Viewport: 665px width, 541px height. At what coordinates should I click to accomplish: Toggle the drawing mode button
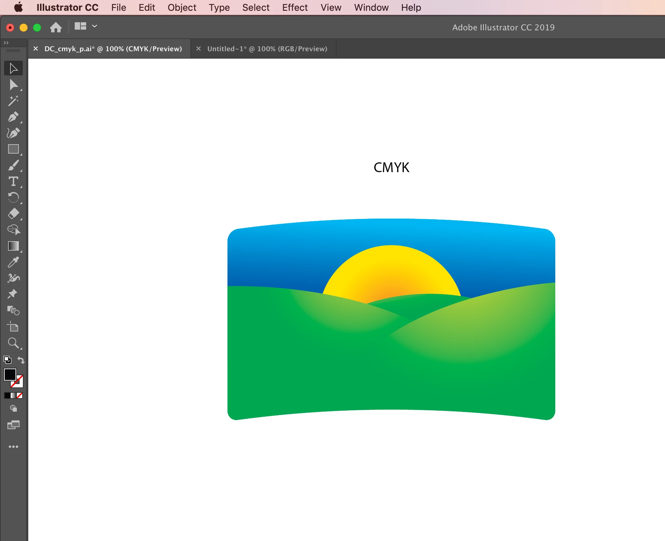coord(13,409)
